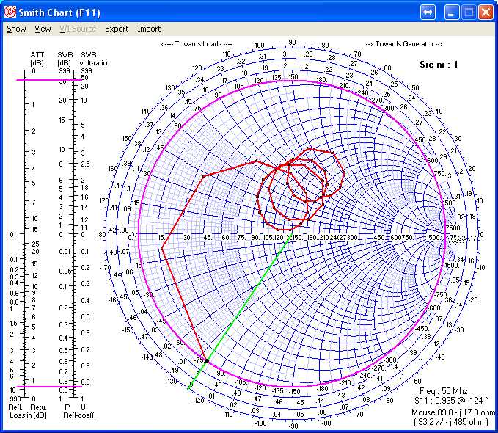Click the Towards Generator direction label
The width and height of the screenshot is (498, 433).
point(404,44)
